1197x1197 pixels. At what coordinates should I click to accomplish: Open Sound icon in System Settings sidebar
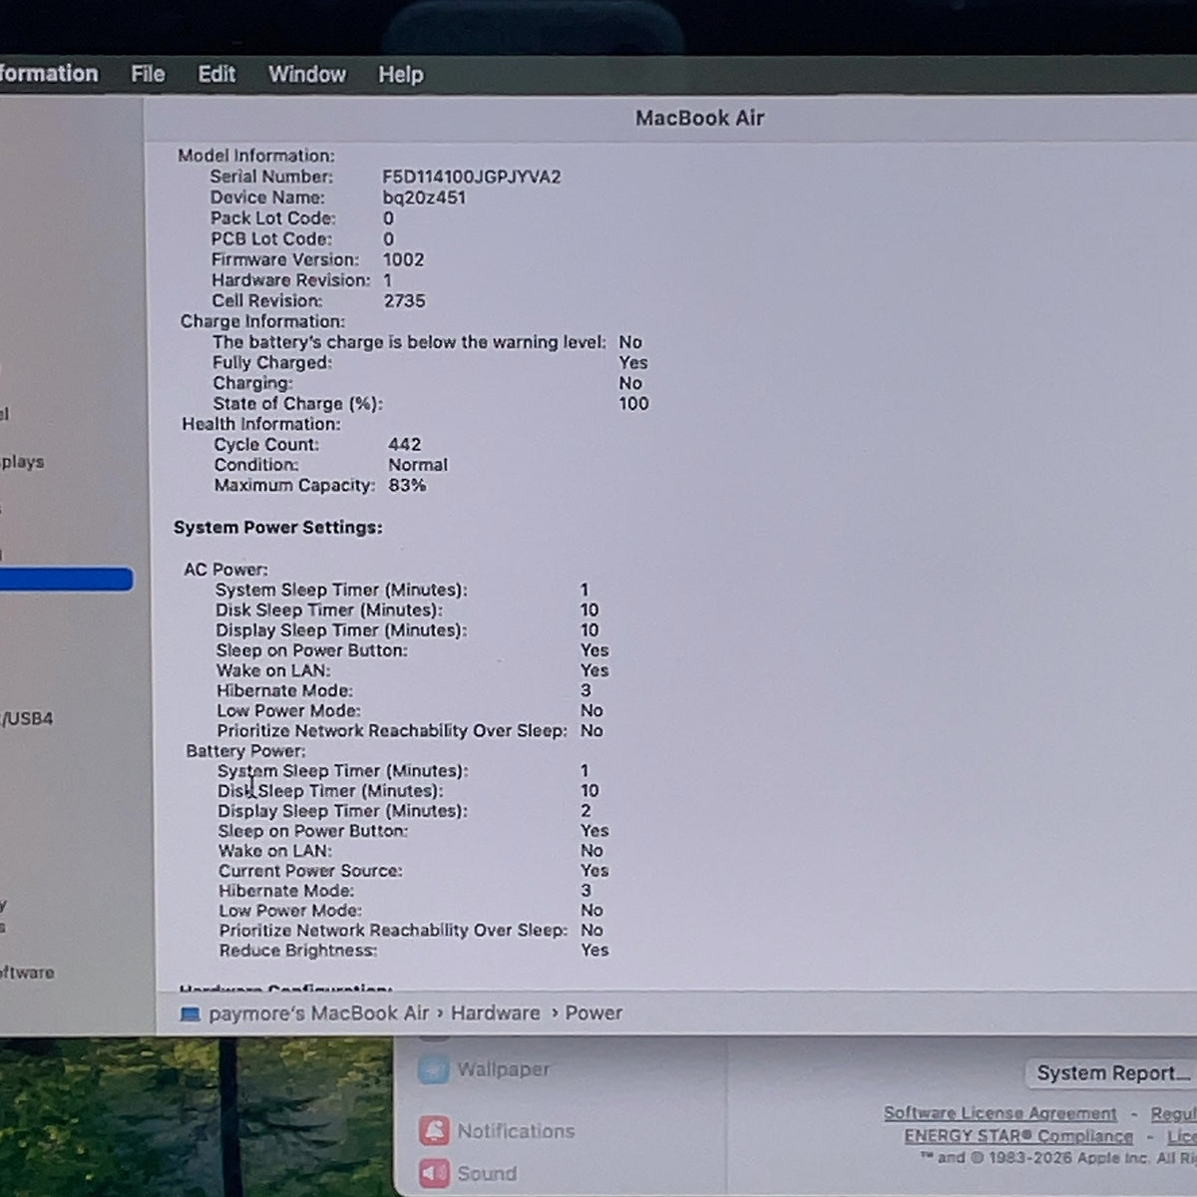[434, 1174]
